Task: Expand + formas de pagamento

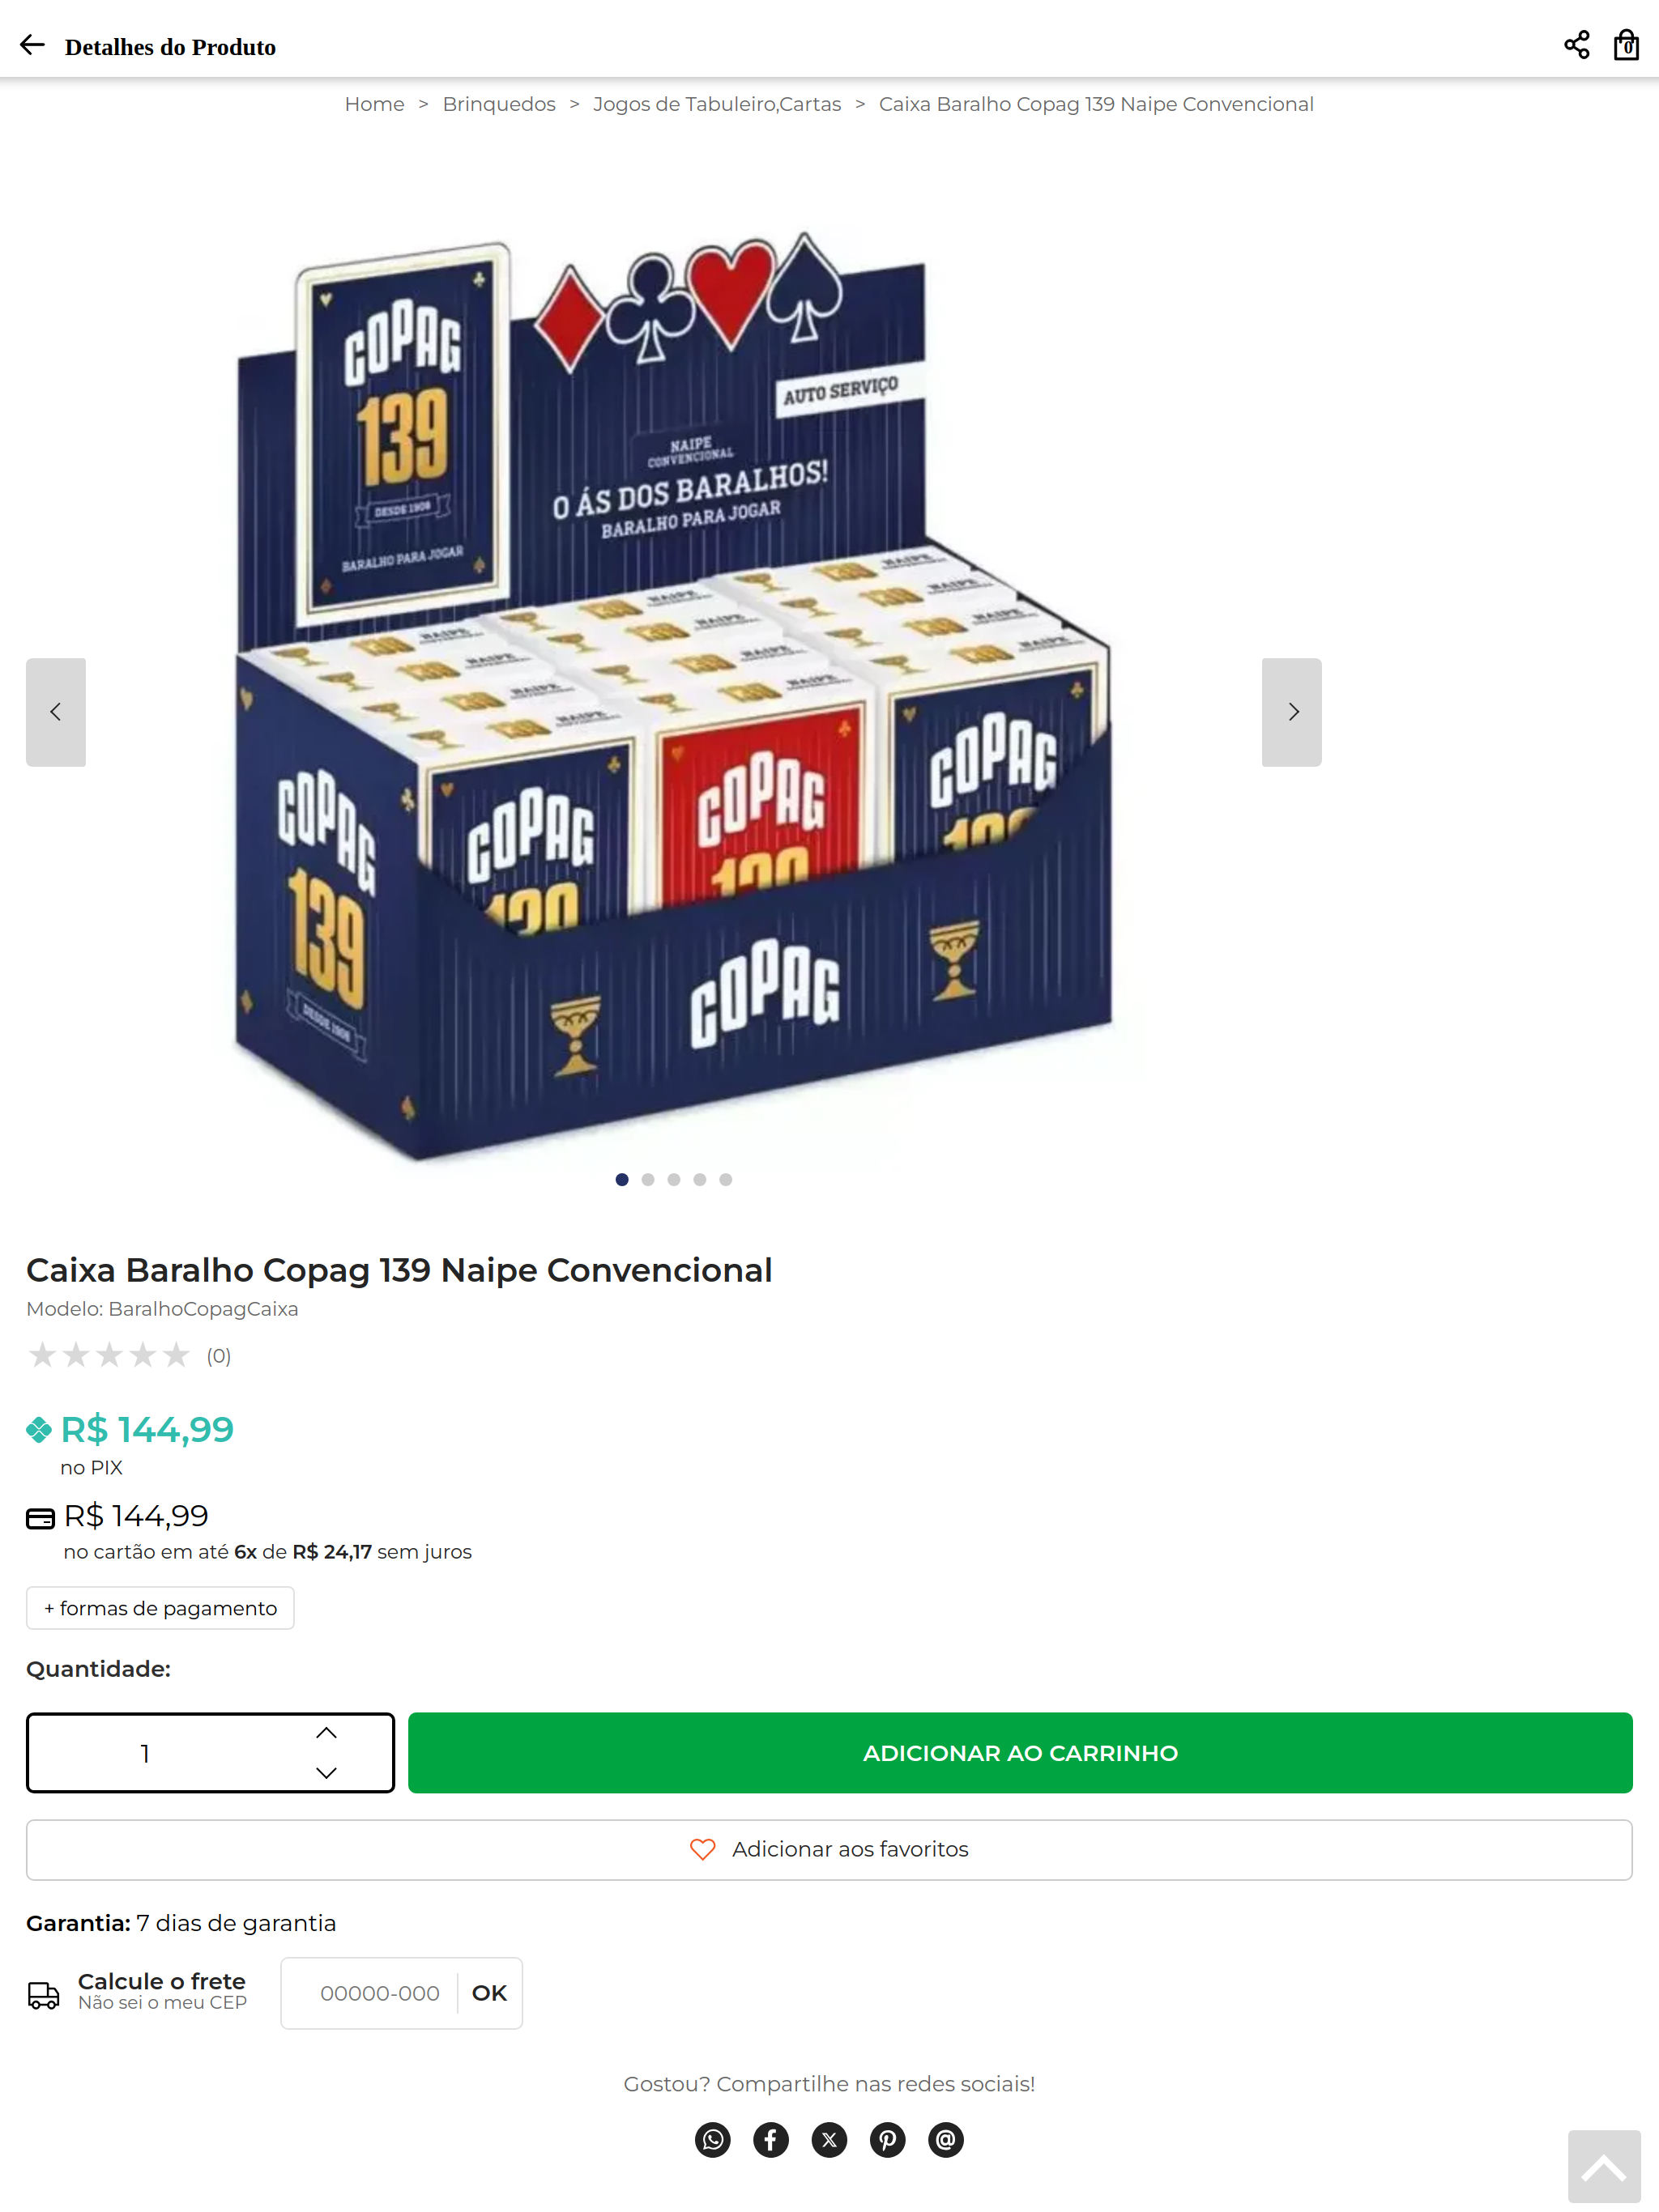Action: pos(160,1608)
